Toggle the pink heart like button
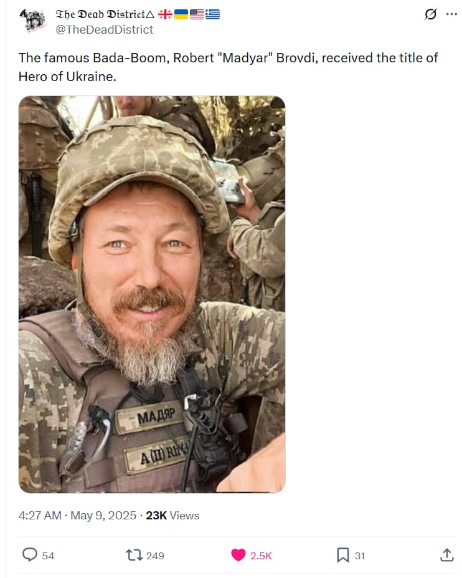This screenshot has height=578, width=462. click(x=238, y=555)
